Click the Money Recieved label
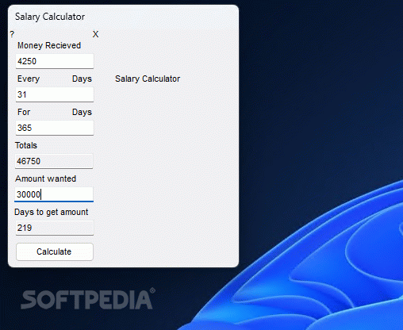Viewport: 403px width, 330px height. 49,45
